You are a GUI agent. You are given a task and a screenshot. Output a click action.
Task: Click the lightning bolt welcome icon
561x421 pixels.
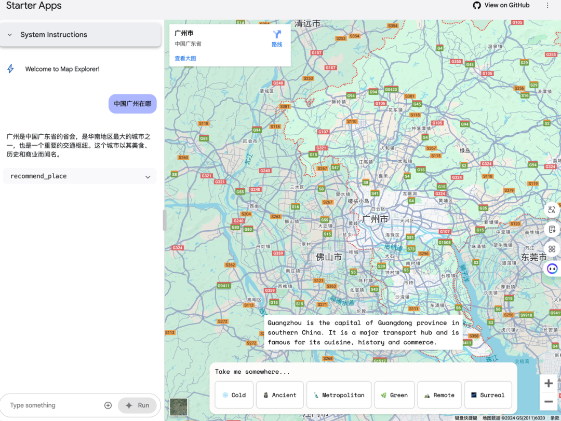tap(11, 68)
